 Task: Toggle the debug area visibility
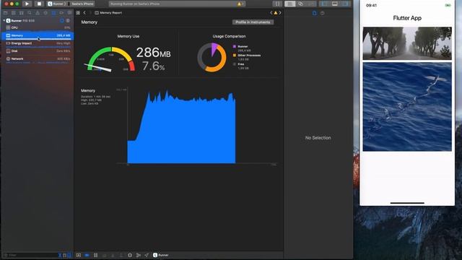[x=335, y=4]
